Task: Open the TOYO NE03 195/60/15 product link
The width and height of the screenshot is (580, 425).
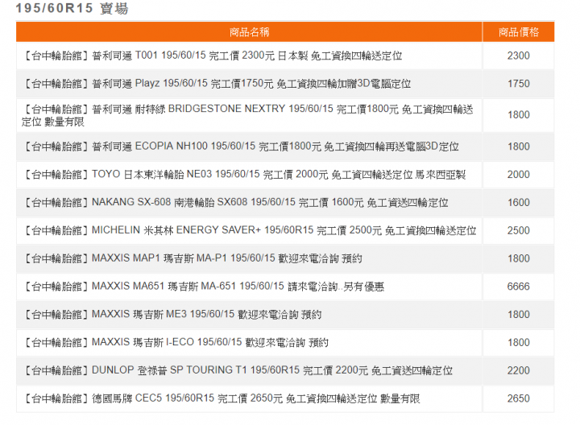Action: coord(244,175)
